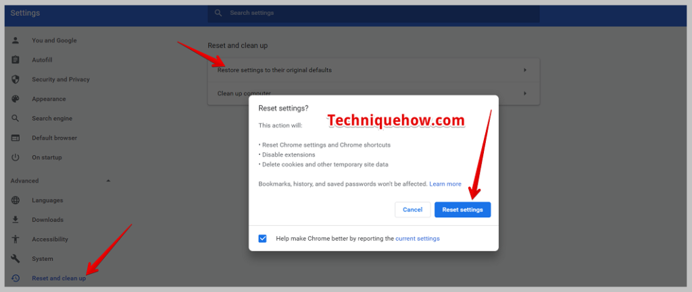692x292 pixels.
Task: Expand Clean up computer arrow
Action: [x=525, y=93]
